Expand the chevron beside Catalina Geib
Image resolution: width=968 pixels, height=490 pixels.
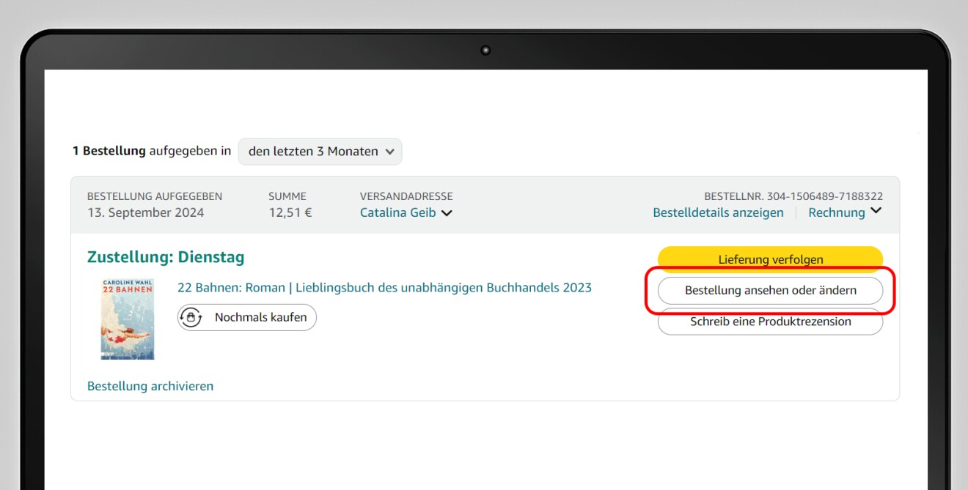click(x=447, y=213)
